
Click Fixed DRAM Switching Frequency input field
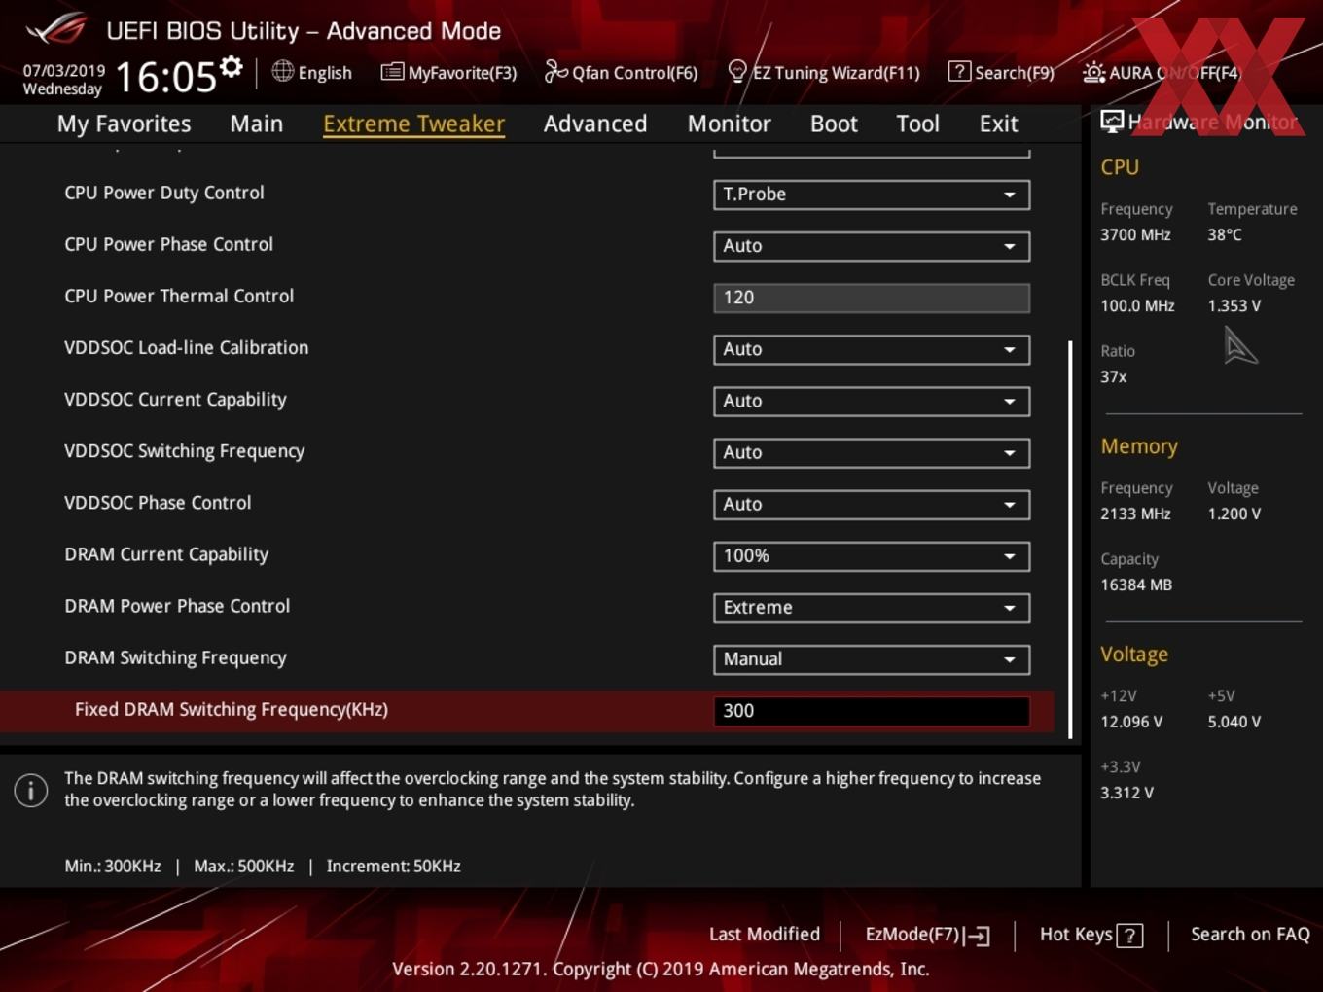tap(872, 711)
